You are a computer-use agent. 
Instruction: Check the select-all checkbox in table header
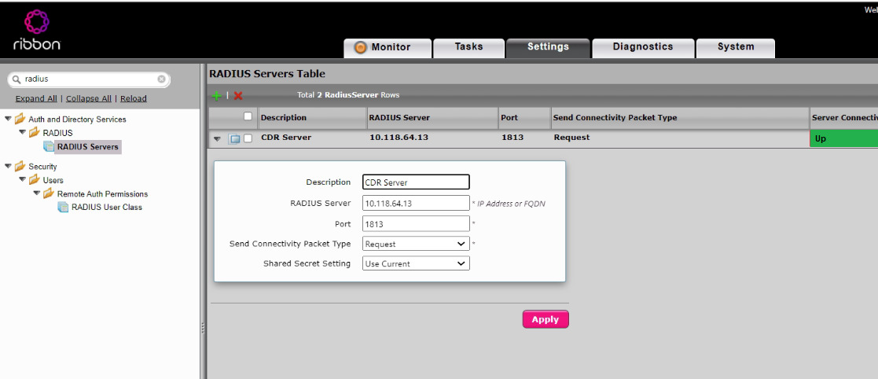click(x=248, y=117)
